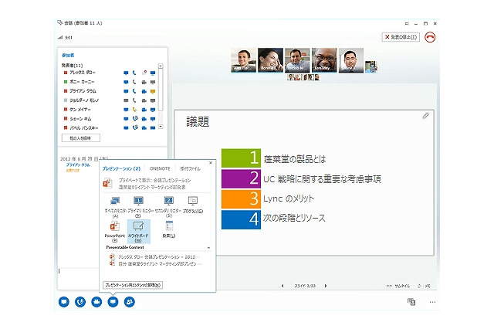
Task: Click the sharing icon for パベル バンスキー
Action: point(153,128)
